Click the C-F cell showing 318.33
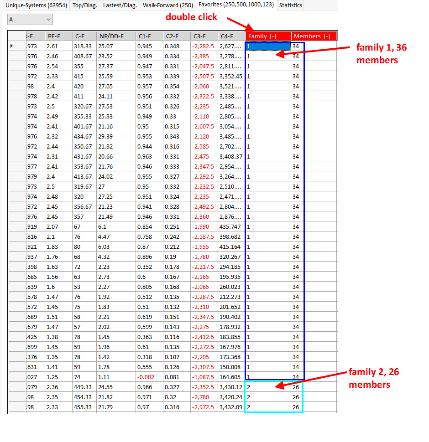 click(84, 46)
